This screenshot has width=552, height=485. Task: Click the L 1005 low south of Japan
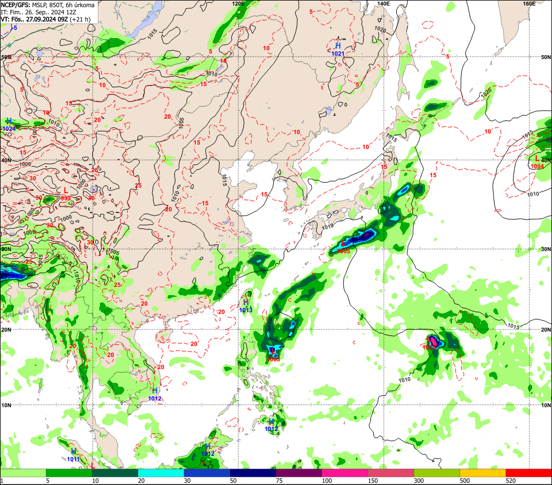coord(343,247)
